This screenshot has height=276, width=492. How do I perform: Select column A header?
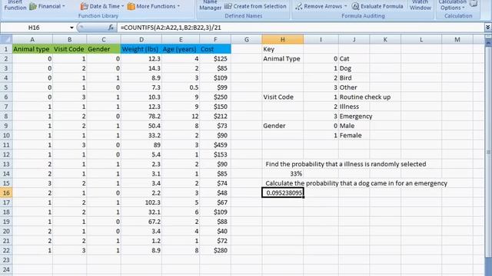point(32,39)
